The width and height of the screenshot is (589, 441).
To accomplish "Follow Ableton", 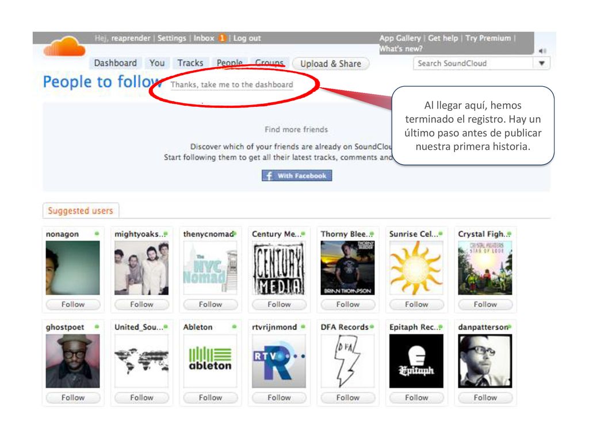I will [211, 397].
